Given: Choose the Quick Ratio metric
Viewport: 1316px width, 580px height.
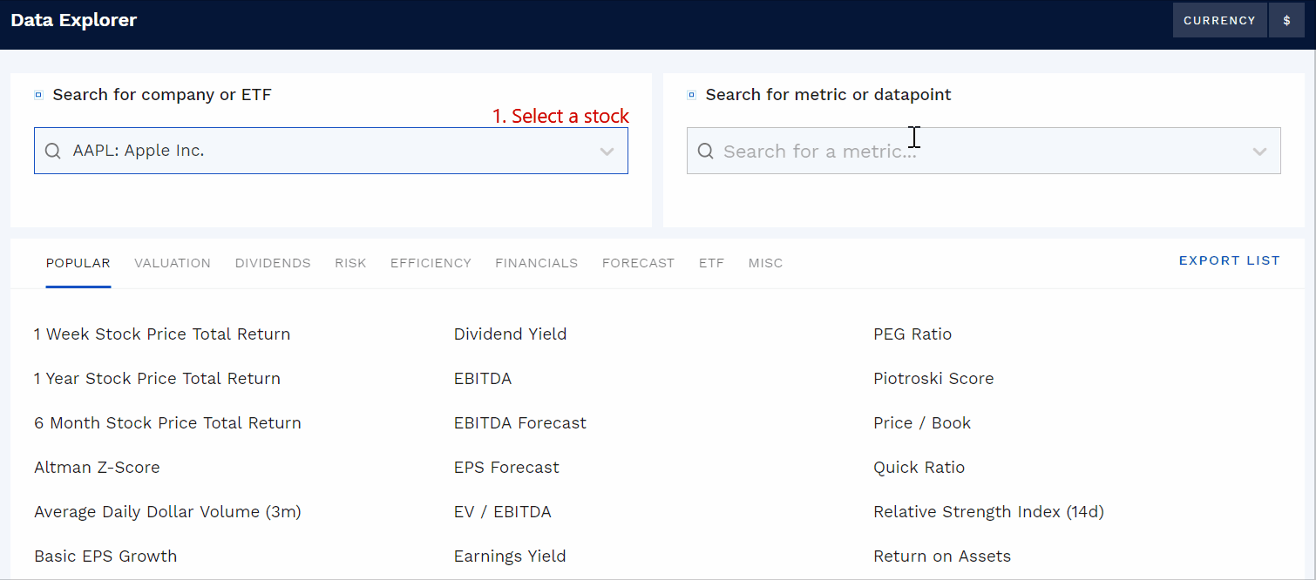Looking at the screenshot, I should point(919,468).
